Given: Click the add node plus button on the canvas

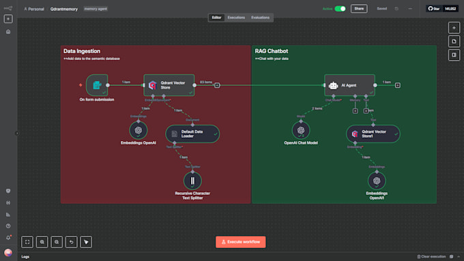Looking at the screenshot, I should click(454, 28).
